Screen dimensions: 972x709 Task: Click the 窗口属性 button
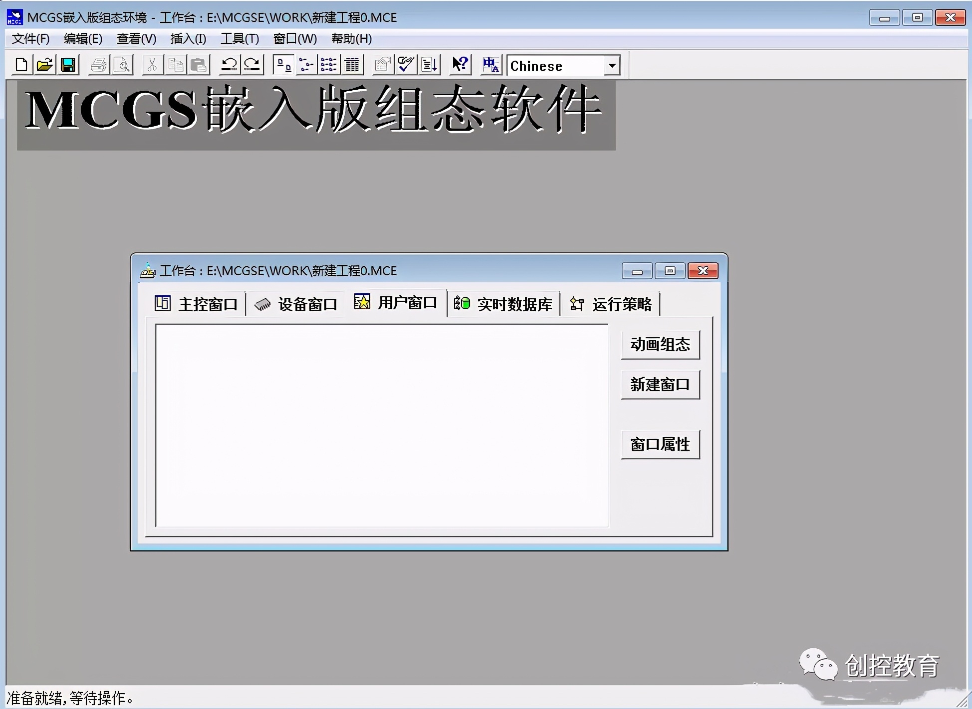[x=660, y=444]
